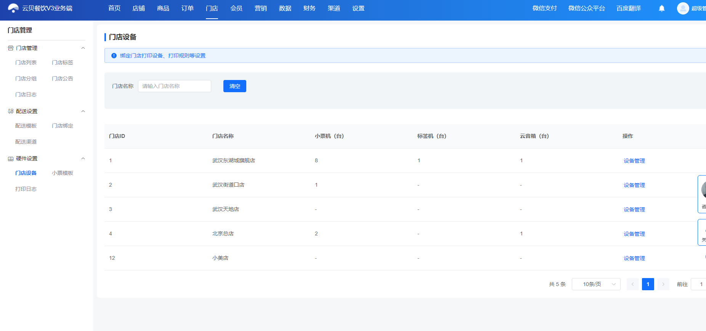Open the user avatar profile icon
The image size is (706, 331).
[x=683, y=8]
